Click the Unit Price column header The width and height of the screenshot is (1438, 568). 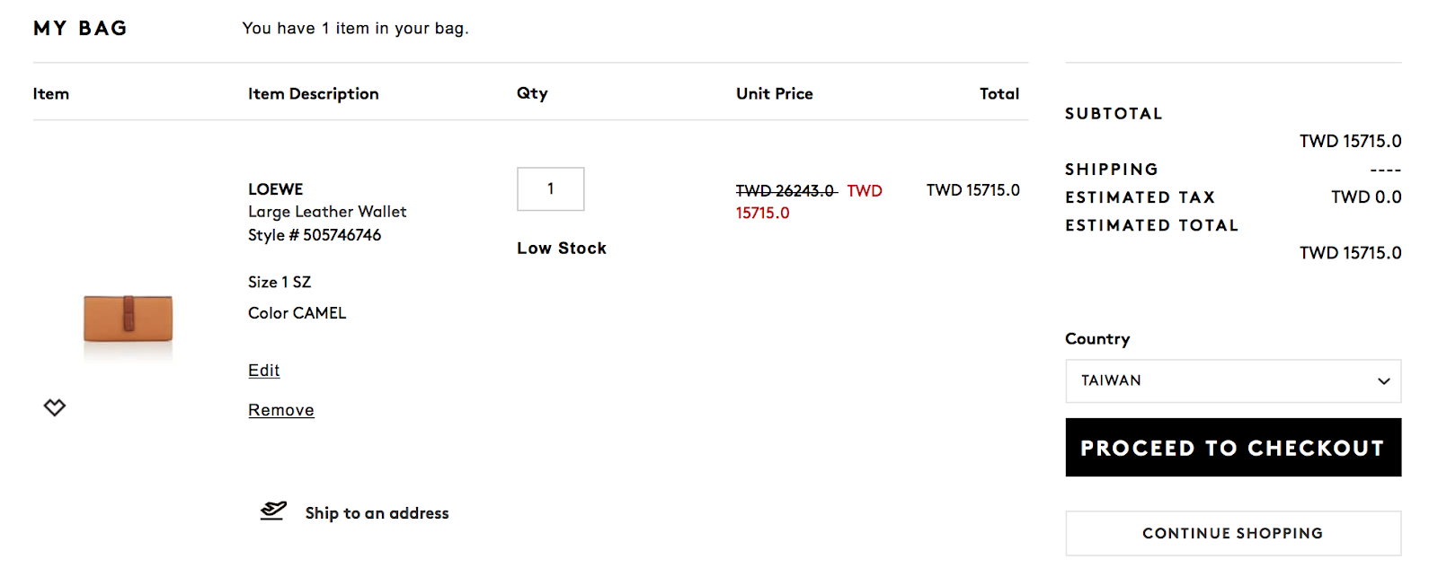point(775,94)
